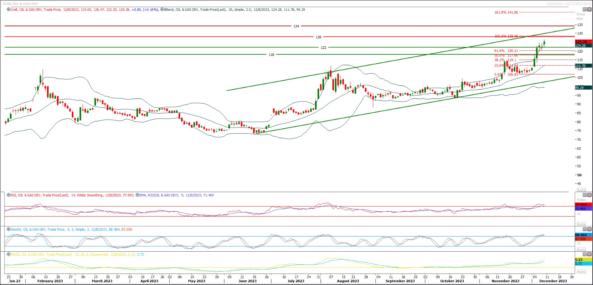Toggle Auto scale on the price pane
The width and height of the screenshot is (593, 285).
pos(581,190)
